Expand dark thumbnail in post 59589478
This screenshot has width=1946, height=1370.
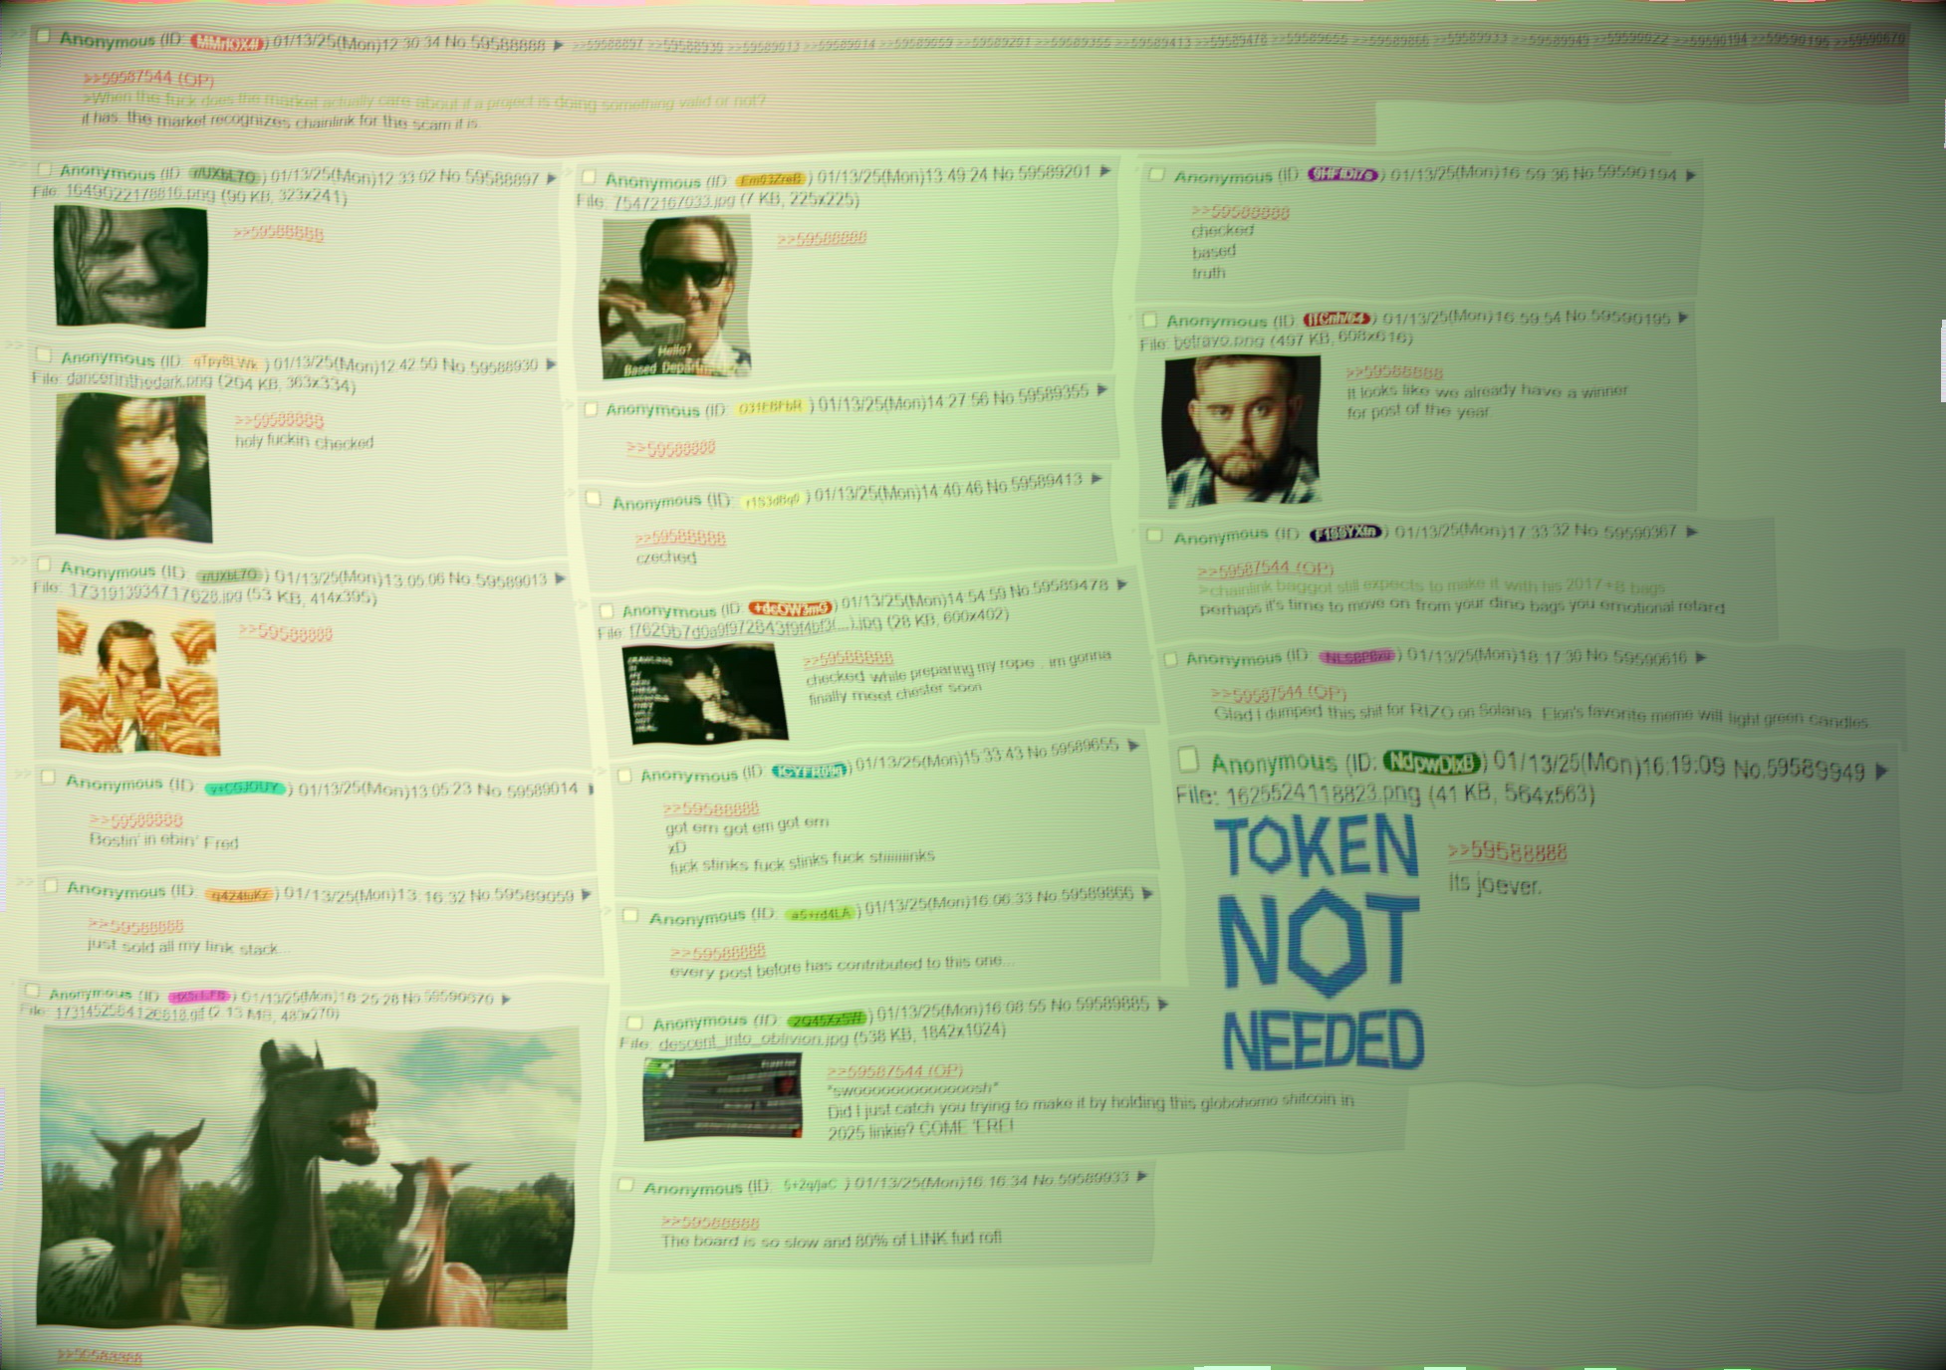[705, 694]
